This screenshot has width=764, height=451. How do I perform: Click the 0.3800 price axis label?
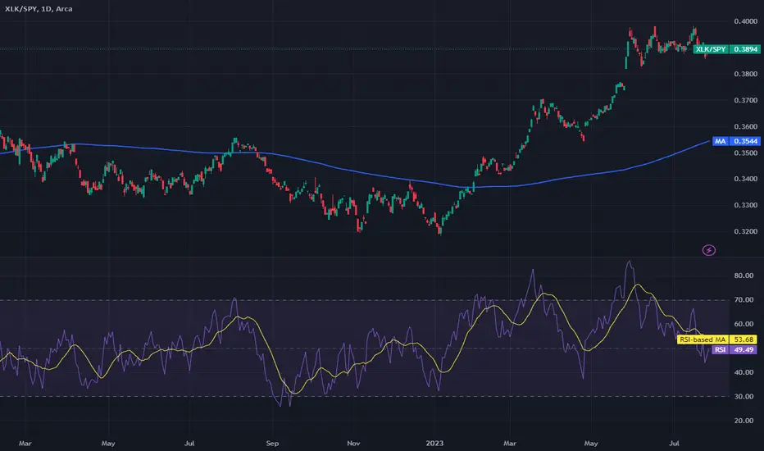[x=745, y=74]
